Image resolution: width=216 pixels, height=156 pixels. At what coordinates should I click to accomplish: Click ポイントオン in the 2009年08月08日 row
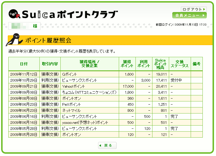[71, 99]
